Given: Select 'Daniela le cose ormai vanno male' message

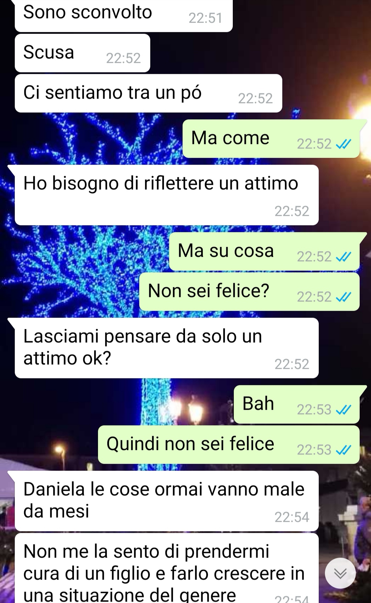Looking at the screenshot, I should (167, 501).
